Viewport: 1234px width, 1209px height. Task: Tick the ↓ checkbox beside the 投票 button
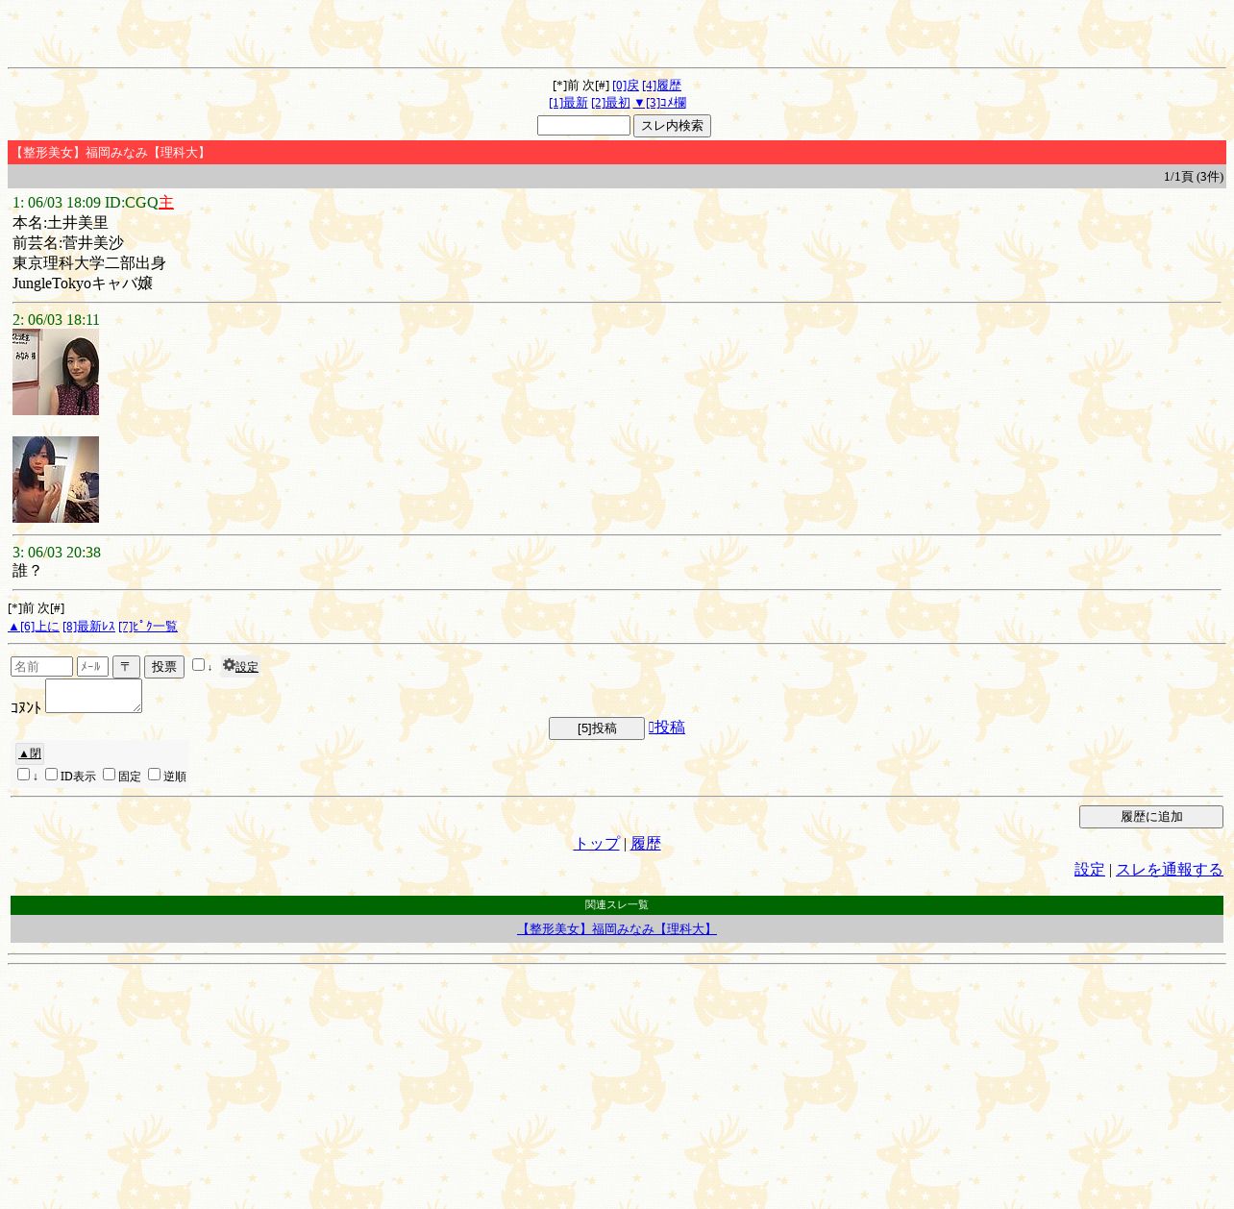point(198,665)
